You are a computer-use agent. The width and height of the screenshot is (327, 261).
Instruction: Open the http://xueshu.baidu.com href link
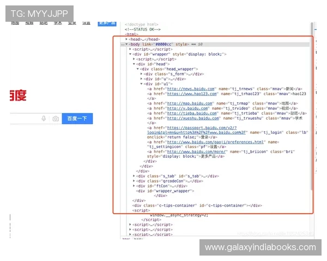(193, 119)
